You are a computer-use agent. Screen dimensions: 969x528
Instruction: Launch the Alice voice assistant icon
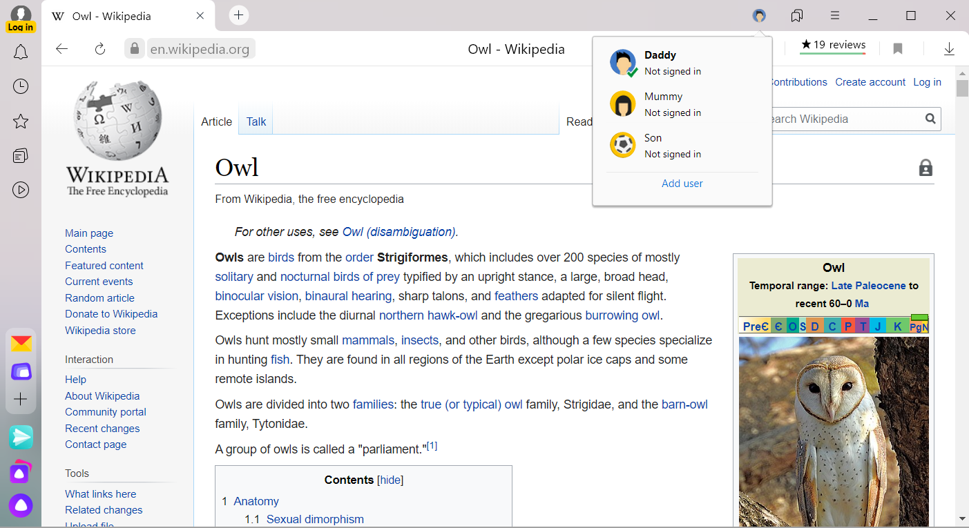[21, 505]
